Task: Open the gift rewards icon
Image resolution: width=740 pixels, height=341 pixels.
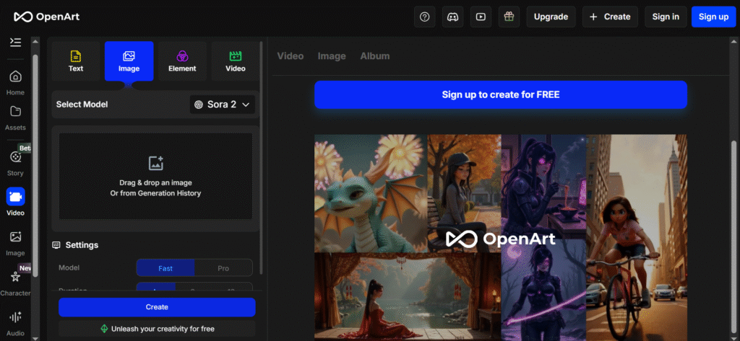Action: [x=509, y=17]
